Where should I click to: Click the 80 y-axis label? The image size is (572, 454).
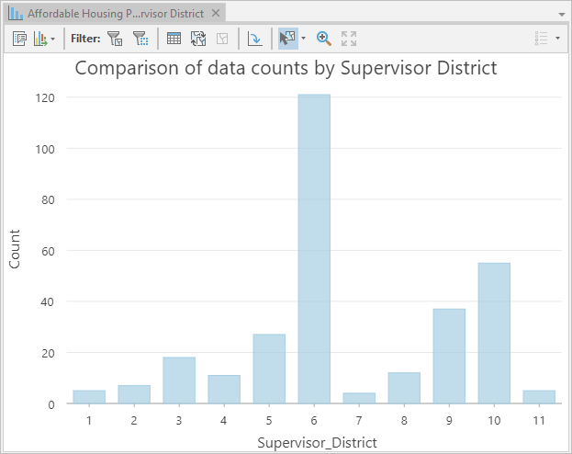point(48,199)
